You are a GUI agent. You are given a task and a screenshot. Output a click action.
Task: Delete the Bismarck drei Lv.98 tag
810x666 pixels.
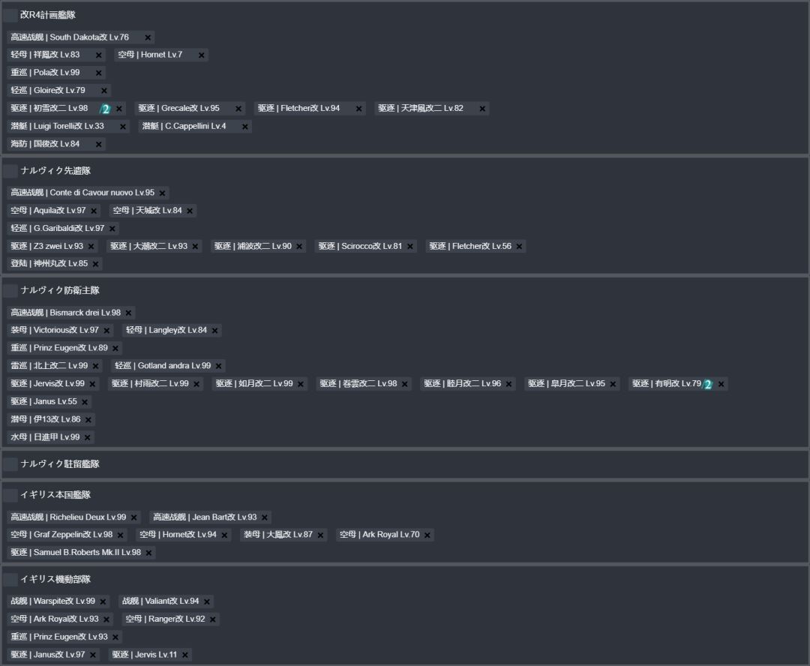coord(128,313)
